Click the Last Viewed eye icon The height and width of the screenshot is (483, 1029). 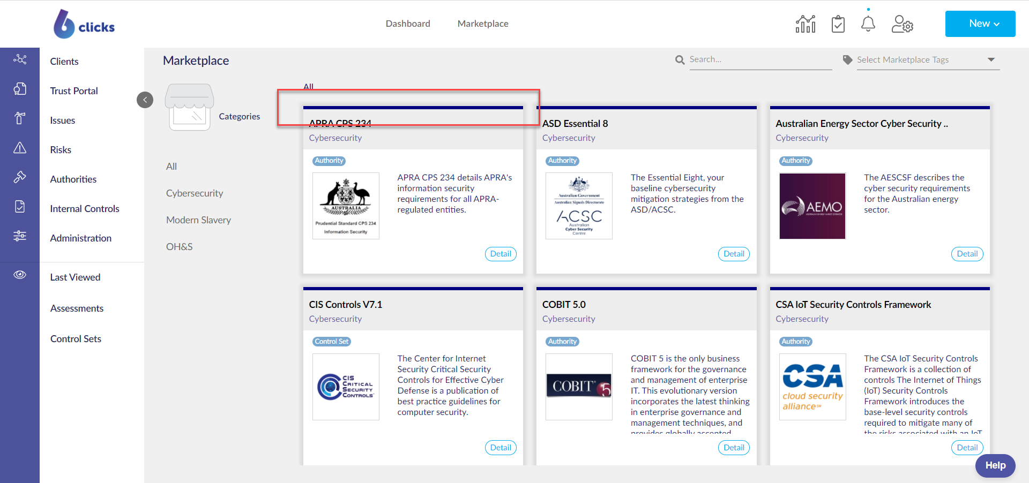[x=20, y=275]
